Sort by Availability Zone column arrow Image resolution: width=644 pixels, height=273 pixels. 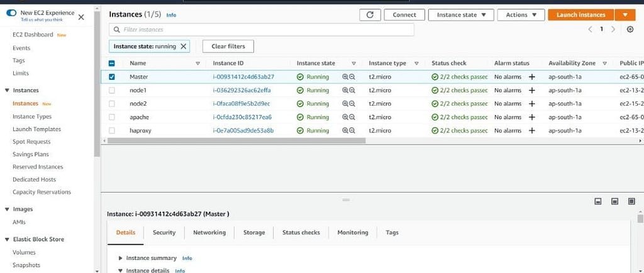[x=604, y=64]
